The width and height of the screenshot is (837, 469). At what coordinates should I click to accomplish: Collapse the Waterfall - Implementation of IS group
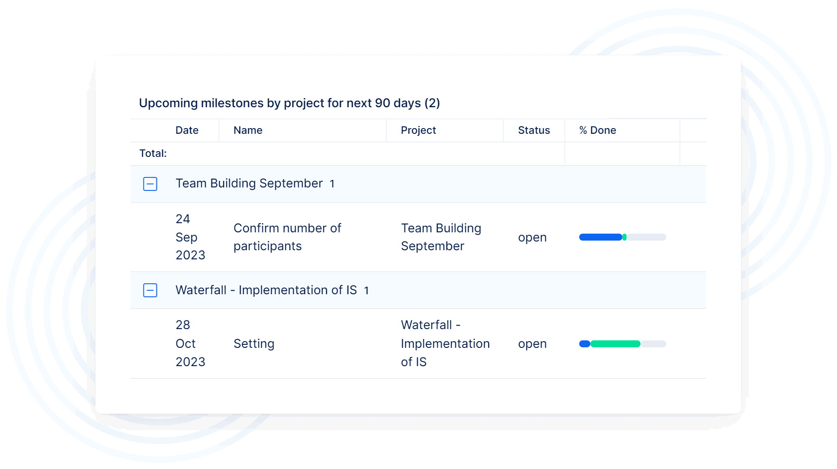(x=150, y=290)
